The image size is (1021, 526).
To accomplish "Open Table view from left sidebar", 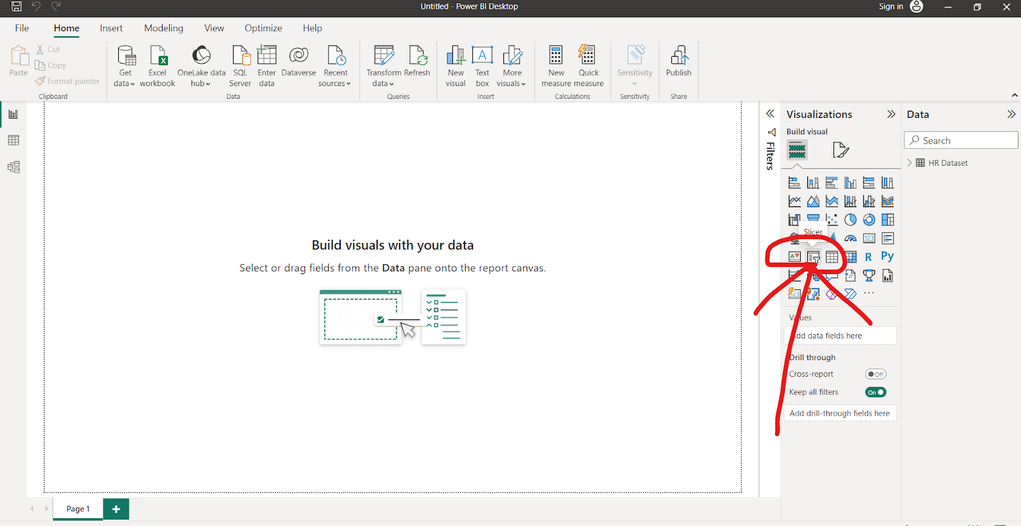I will 13,140.
